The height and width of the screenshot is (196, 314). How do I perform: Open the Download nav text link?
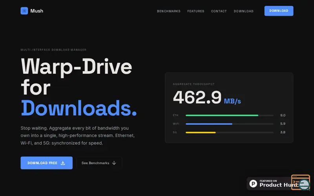(x=243, y=11)
